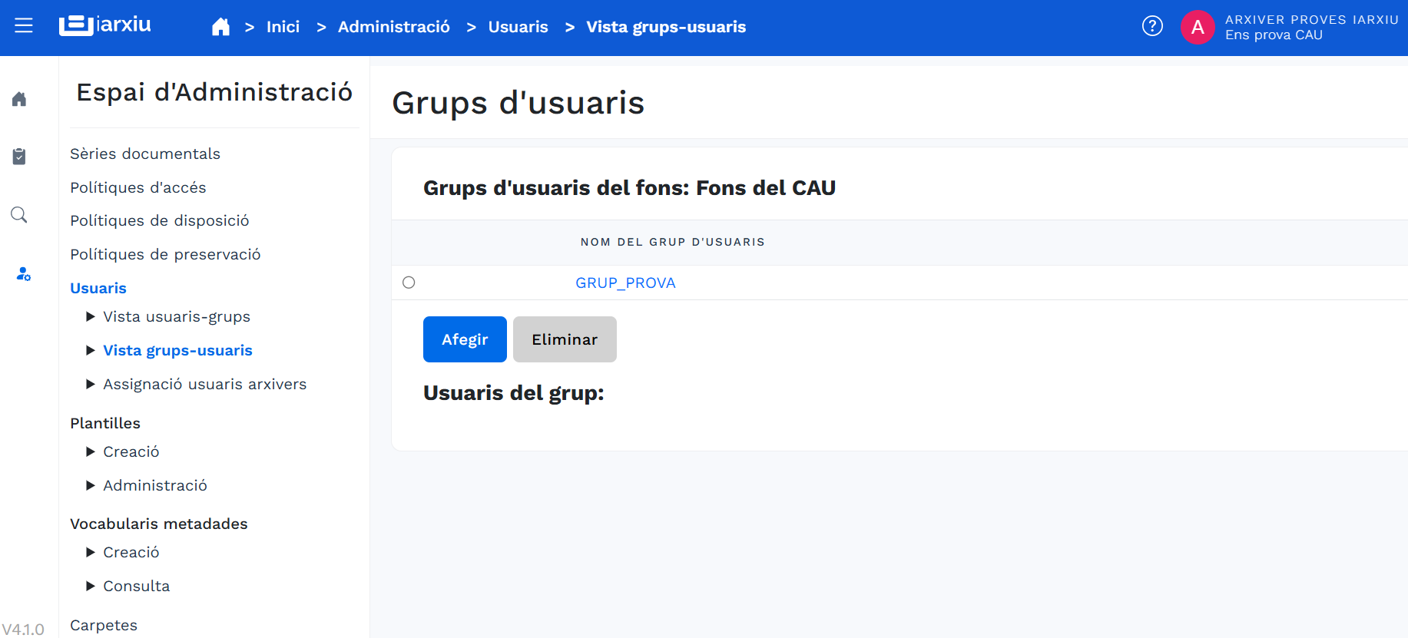Open Administració under Plantilles
1408x638 pixels.
(x=155, y=485)
